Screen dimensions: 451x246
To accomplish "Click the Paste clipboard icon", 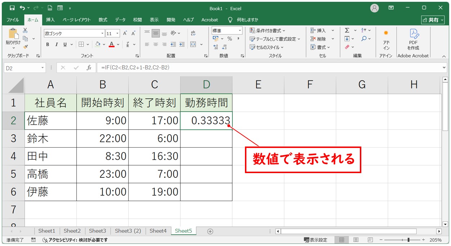I will pos(13,34).
